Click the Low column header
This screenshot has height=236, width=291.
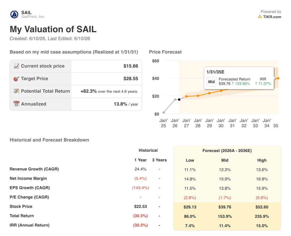pyautogui.click(x=190, y=160)
